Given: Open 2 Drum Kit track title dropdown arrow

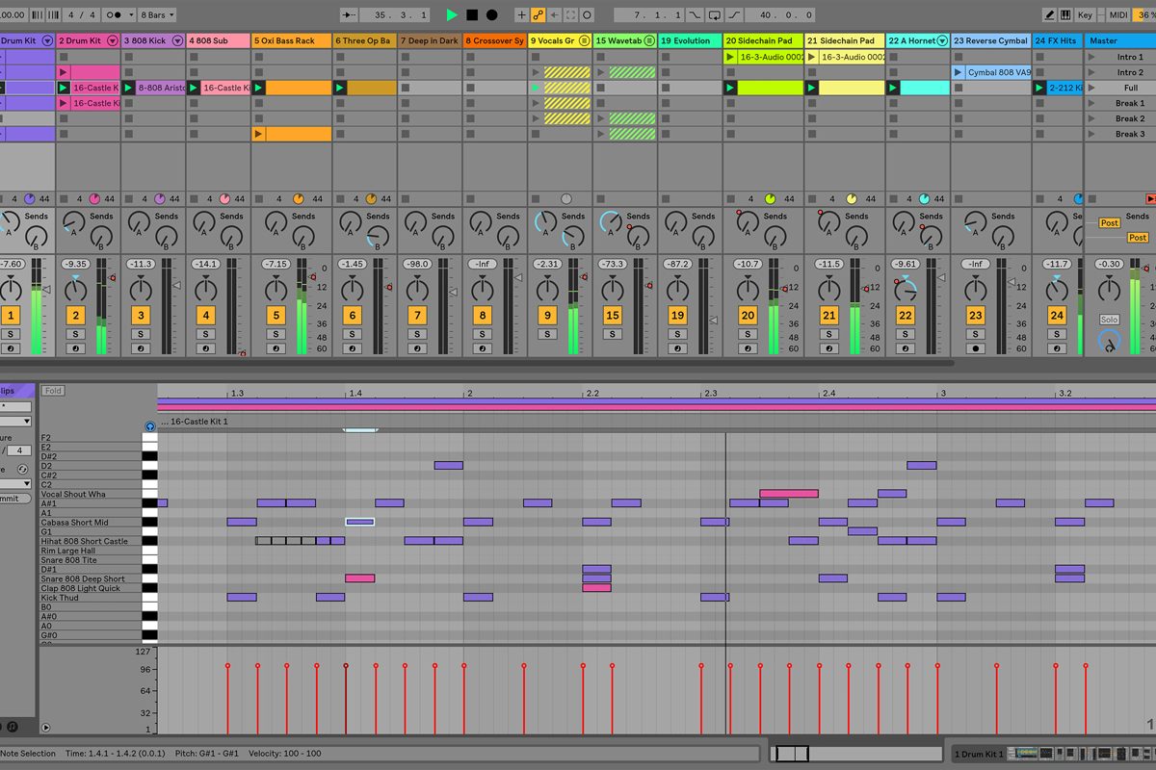Looking at the screenshot, I should tap(113, 40).
